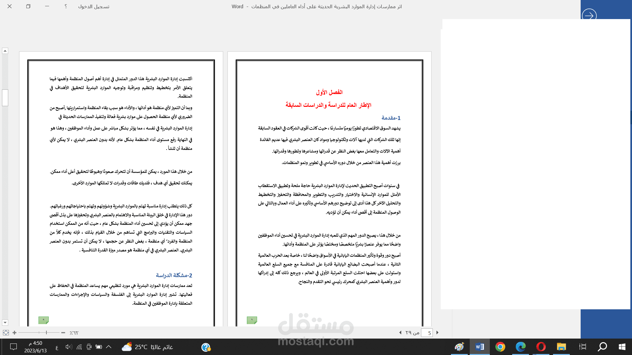This screenshot has width=632, height=355.
Task: Click the zoom out minus button
Action: (63, 333)
